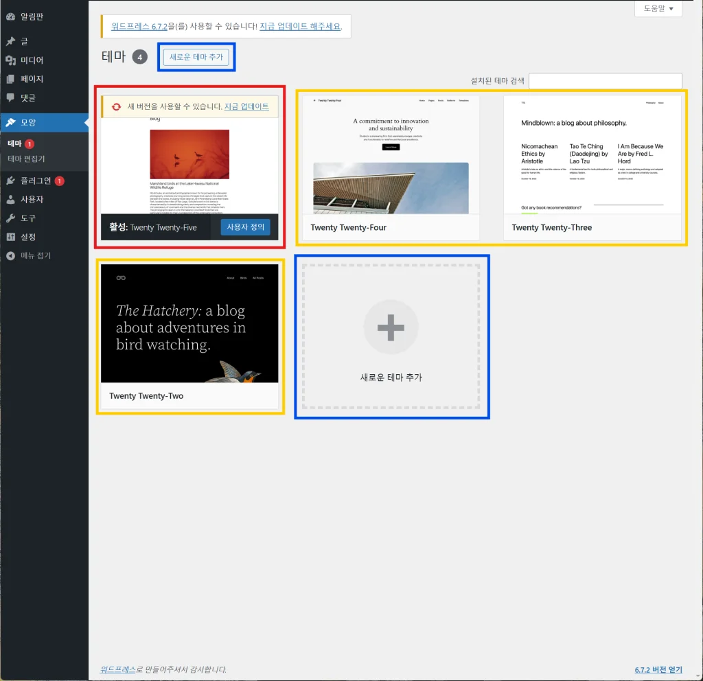Click the 활성: Twenty Twenty-Five label
The height and width of the screenshot is (681, 703).
153,227
